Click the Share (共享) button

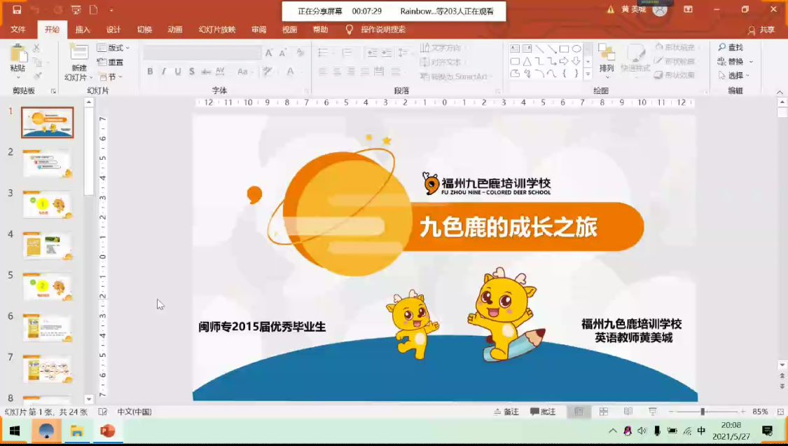[x=762, y=30]
